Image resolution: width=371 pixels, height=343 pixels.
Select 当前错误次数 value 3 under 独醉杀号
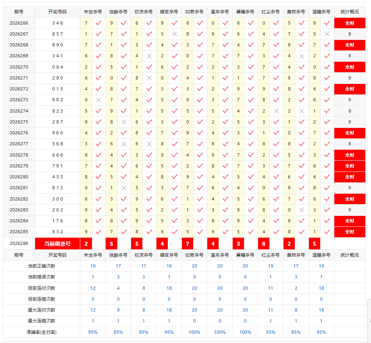[118, 277]
